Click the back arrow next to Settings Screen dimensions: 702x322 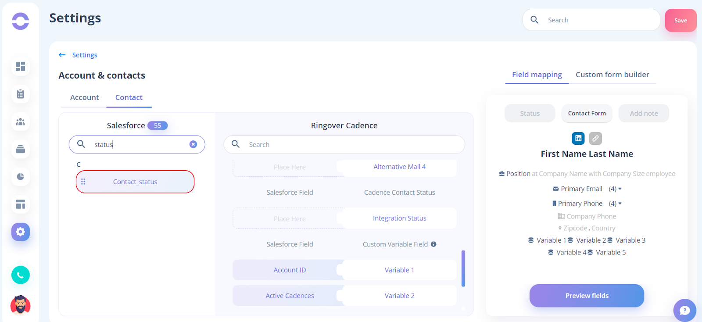(x=62, y=55)
